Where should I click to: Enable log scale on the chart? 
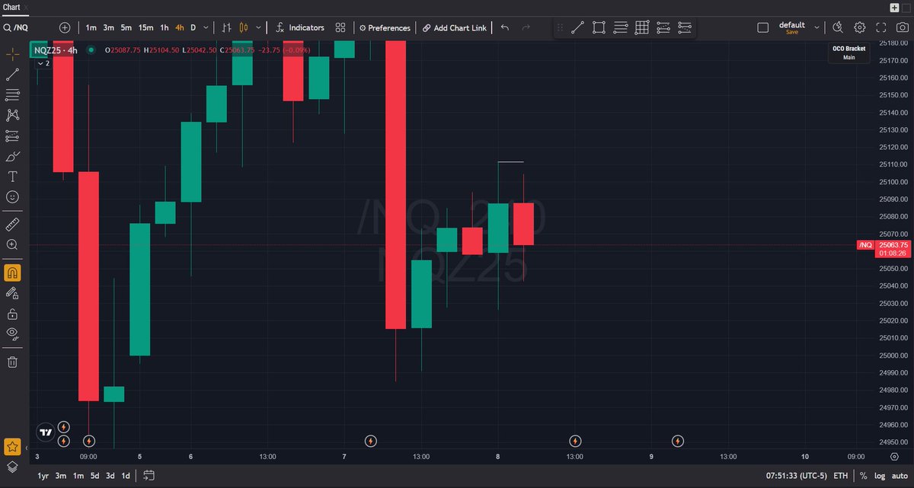pyautogui.click(x=880, y=475)
